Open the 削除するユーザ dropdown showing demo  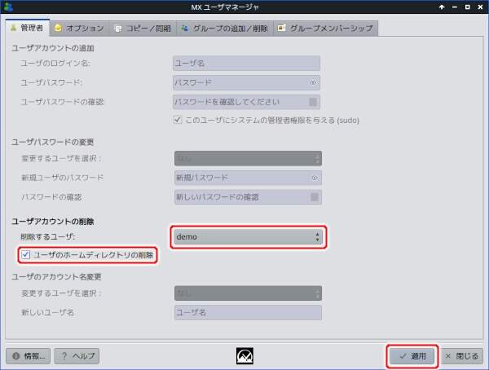pyautogui.click(x=247, y=237)
